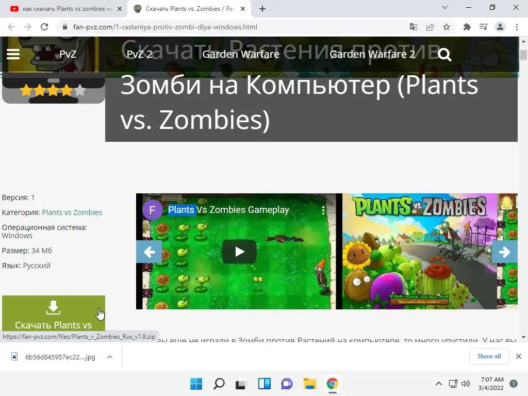
Task: Open the site search magnifier
Action: (x=444, y=54)
